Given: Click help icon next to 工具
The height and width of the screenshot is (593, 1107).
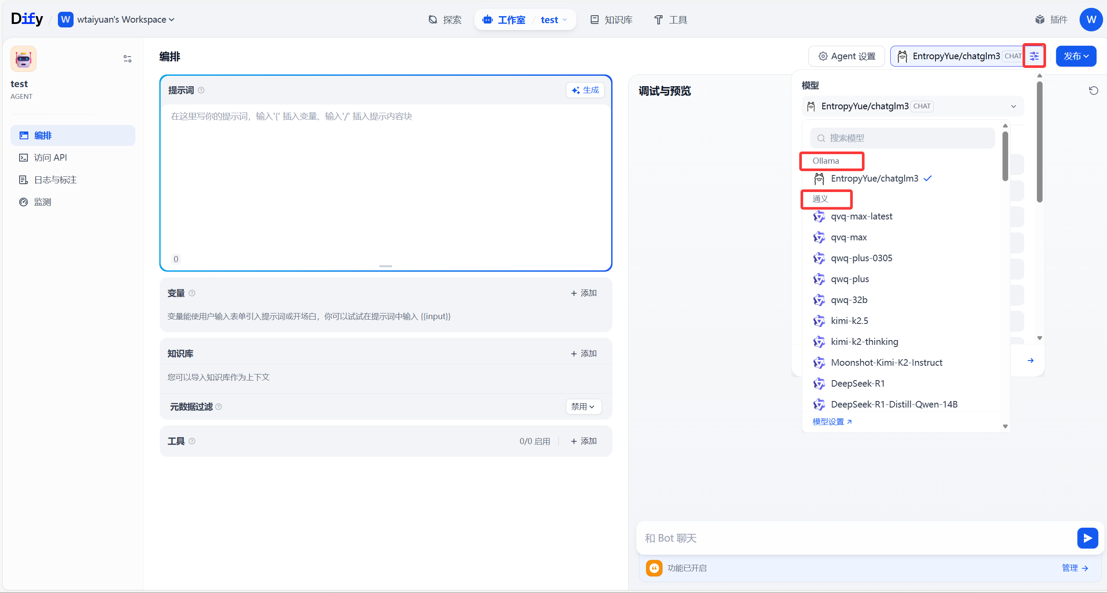Looking at the screenshot, I should [x=192, y=441].
